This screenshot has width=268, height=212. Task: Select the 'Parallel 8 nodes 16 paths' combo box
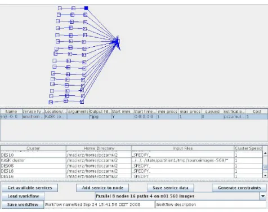point(181,196)
